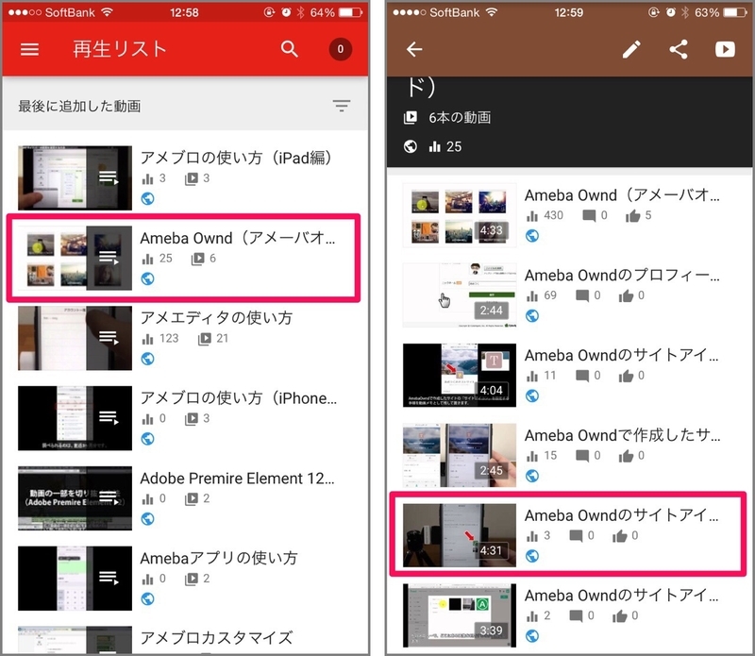Play the video thumbnail marked 2:45
The image size is (755, 656).
click(x=460, y=455)
